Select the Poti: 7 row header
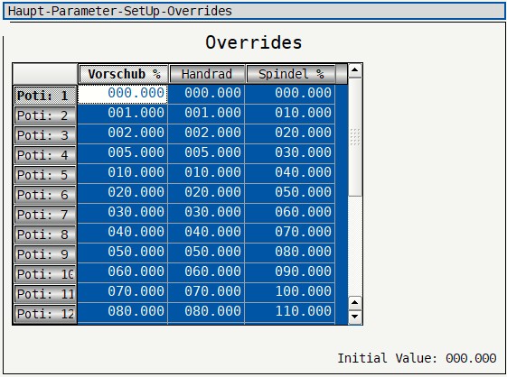Viewport: 507px width, 377px height. pyautogui.click(x=45, y=215)
